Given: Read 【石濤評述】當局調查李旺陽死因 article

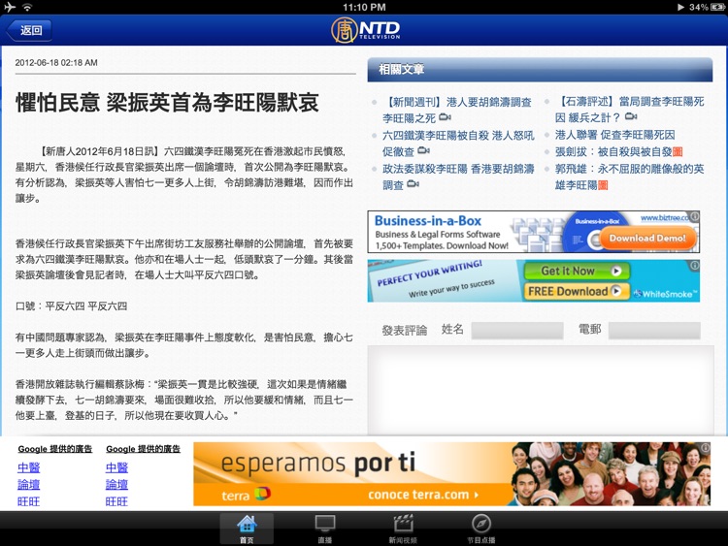Looking at the screenshot, I should coord(629,109).
